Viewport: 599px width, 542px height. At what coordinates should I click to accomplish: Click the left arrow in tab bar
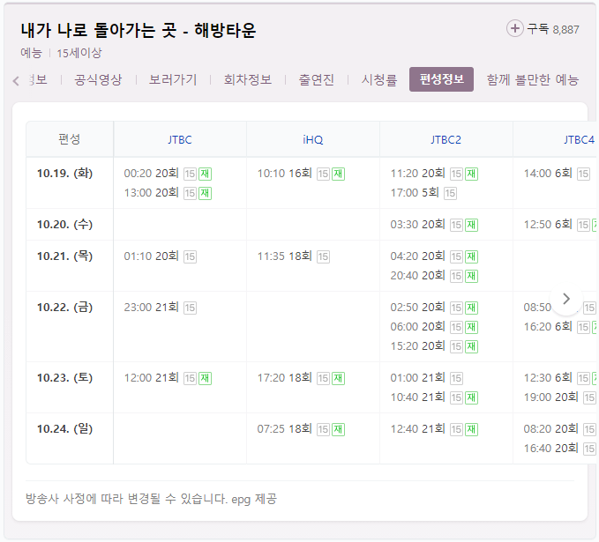(16, 80)
